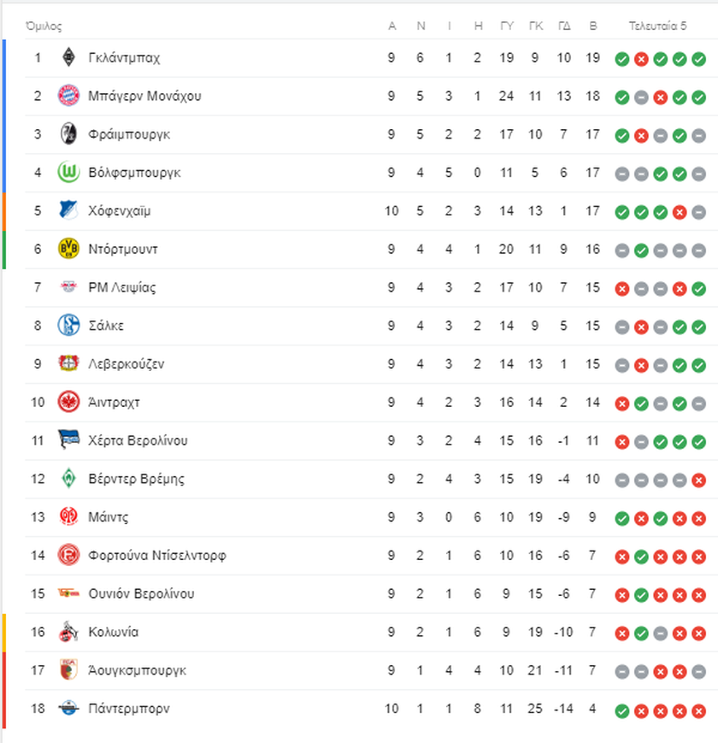Click the Άιντραχτ red eagle logo
Image resolution: width=718 pixels, height=743 pixels.
(x=68, y=402)
